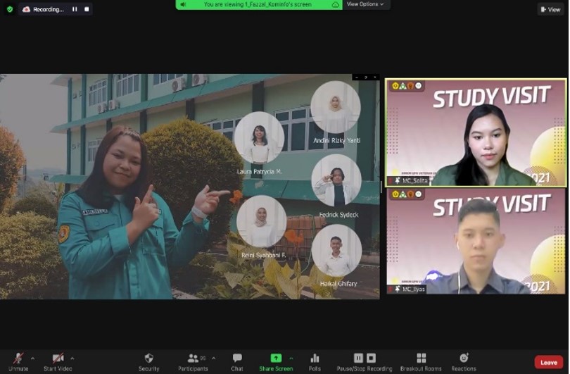The height and width of the screenshot is (374, 570).
Task: Click the stop icon in Pause/Stop Recording
Action: click(x=371, y=358)
